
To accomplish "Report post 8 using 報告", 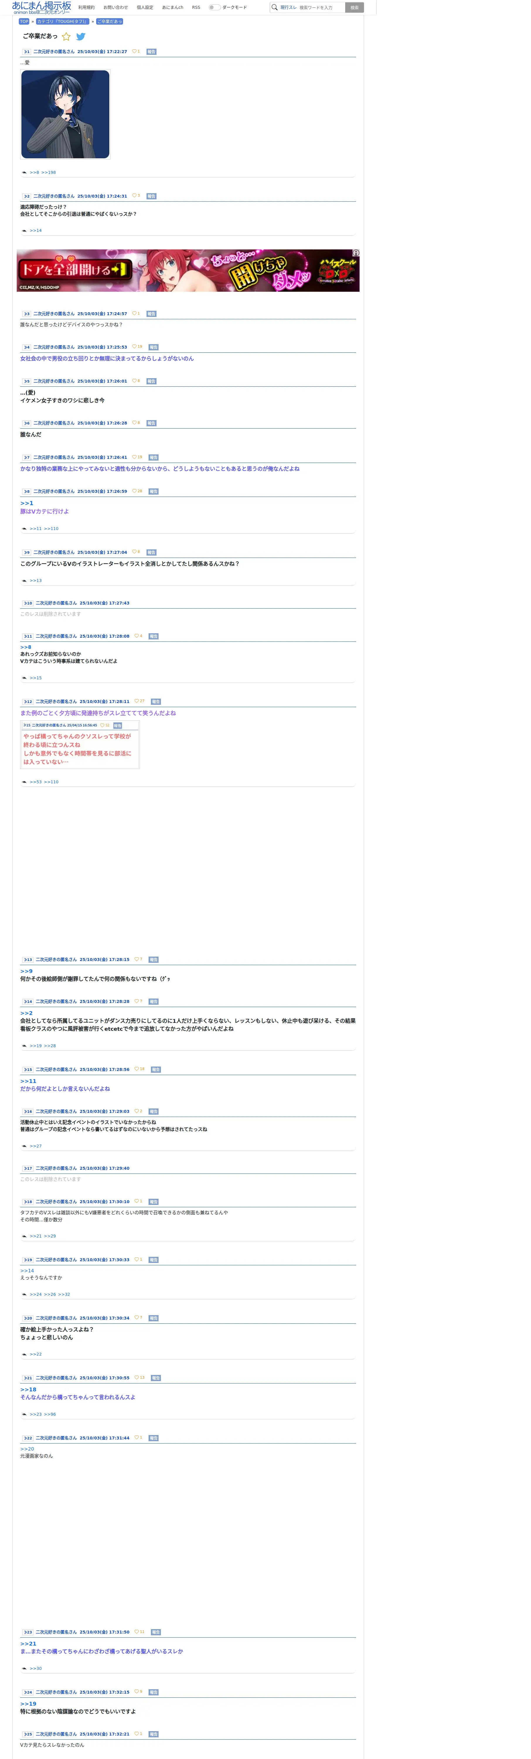I will [x=154, y=492].
